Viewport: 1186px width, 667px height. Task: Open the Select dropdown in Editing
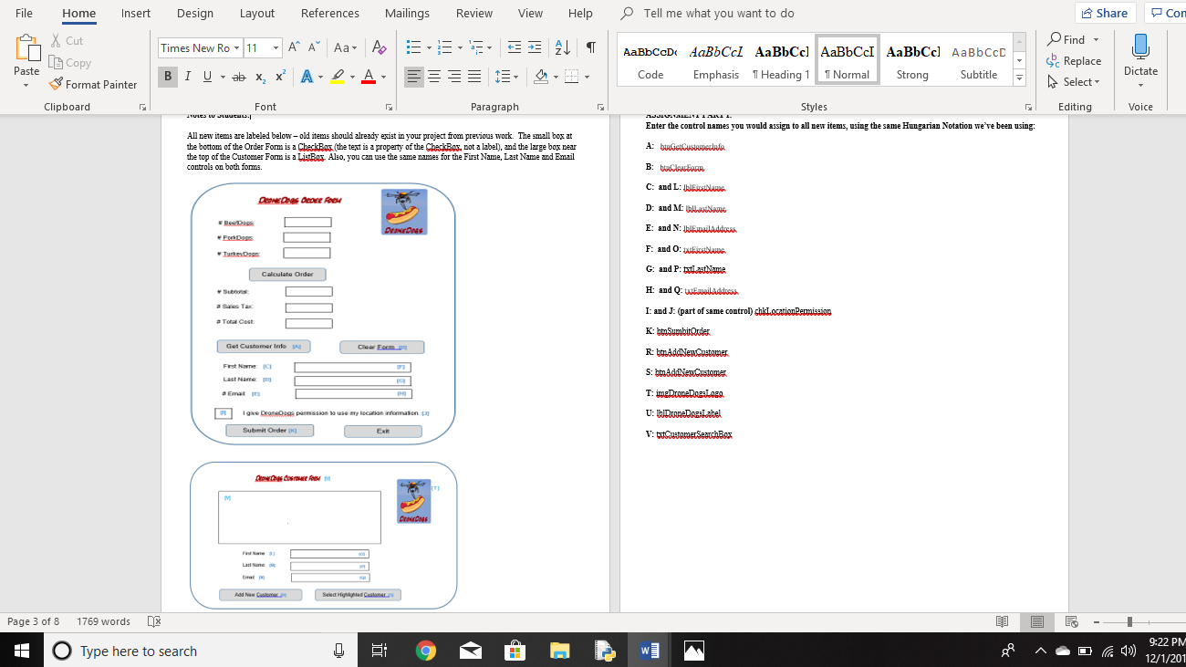pos(1075,82)
